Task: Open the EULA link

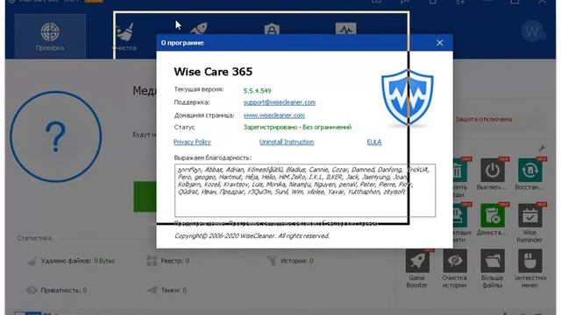Action: [374, 142]
